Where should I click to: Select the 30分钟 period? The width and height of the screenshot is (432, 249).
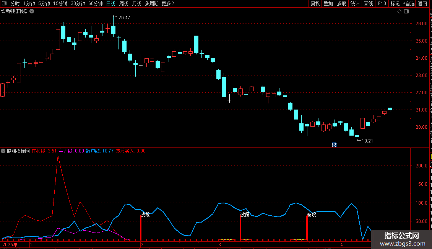pyautogui.click(x=78, y=3)
